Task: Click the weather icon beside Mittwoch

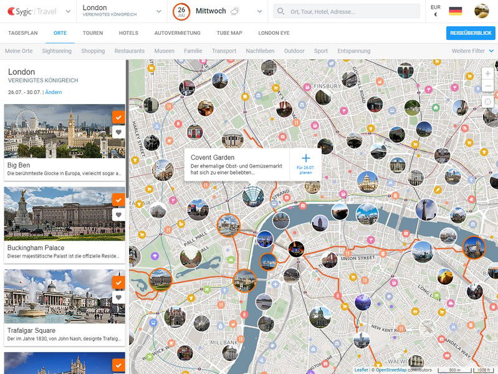Action: 235,11
